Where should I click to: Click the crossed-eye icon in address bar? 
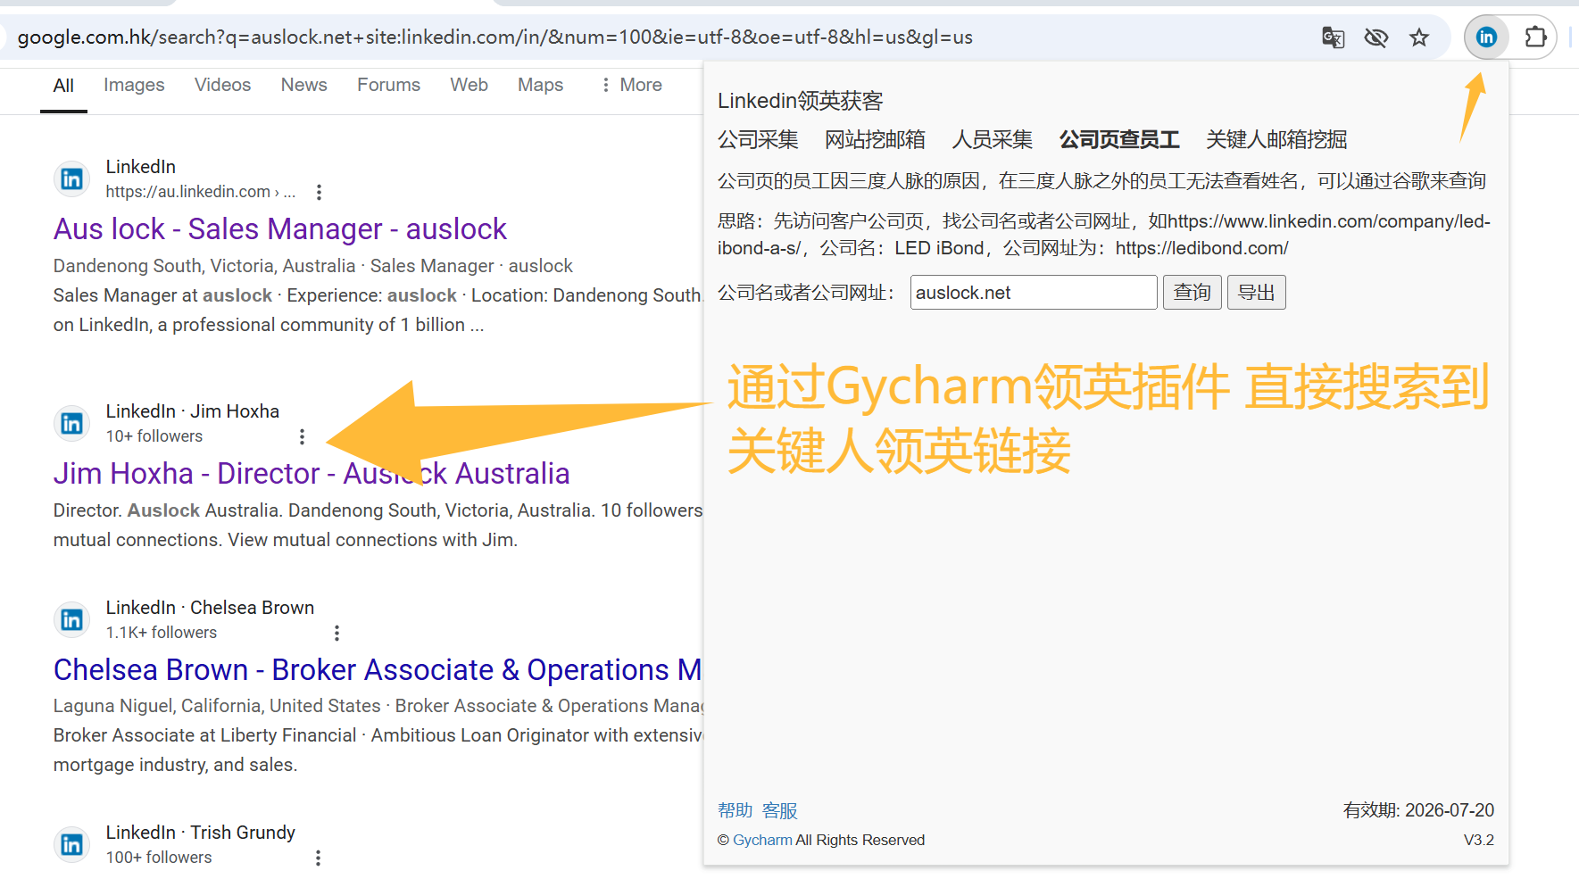pos(1376,37)
